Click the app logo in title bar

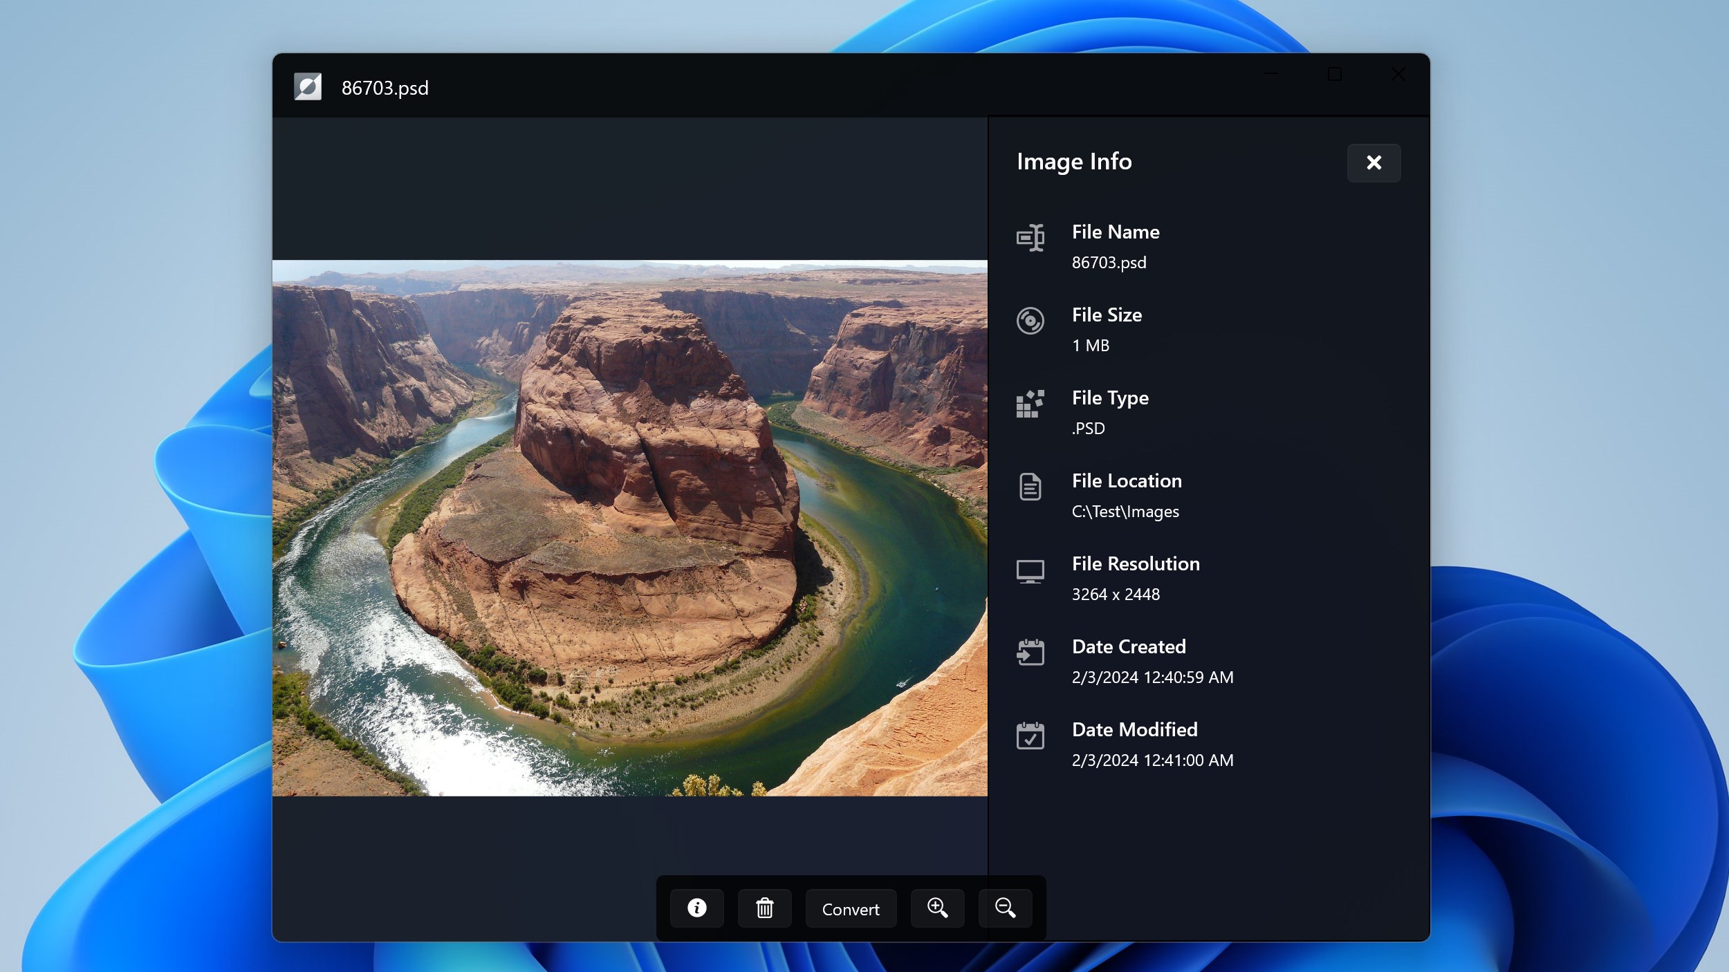308,87
